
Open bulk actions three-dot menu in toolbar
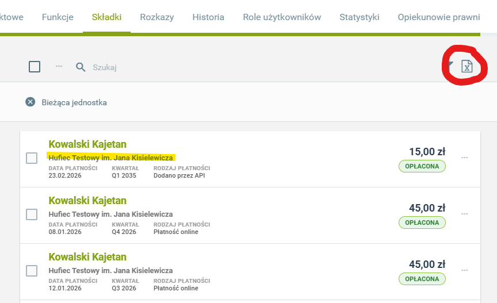coord(59,67)
